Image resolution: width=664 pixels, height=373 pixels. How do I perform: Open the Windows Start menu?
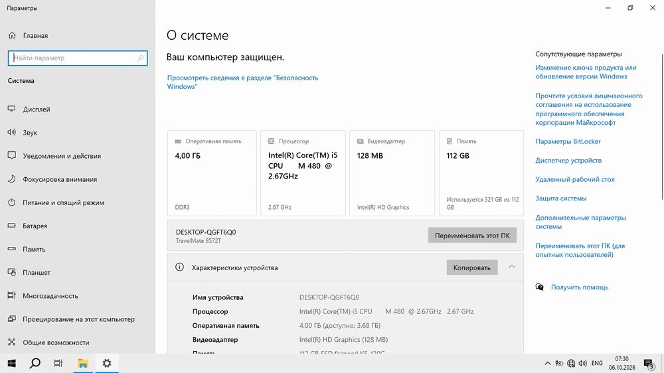tap(11, 363)
